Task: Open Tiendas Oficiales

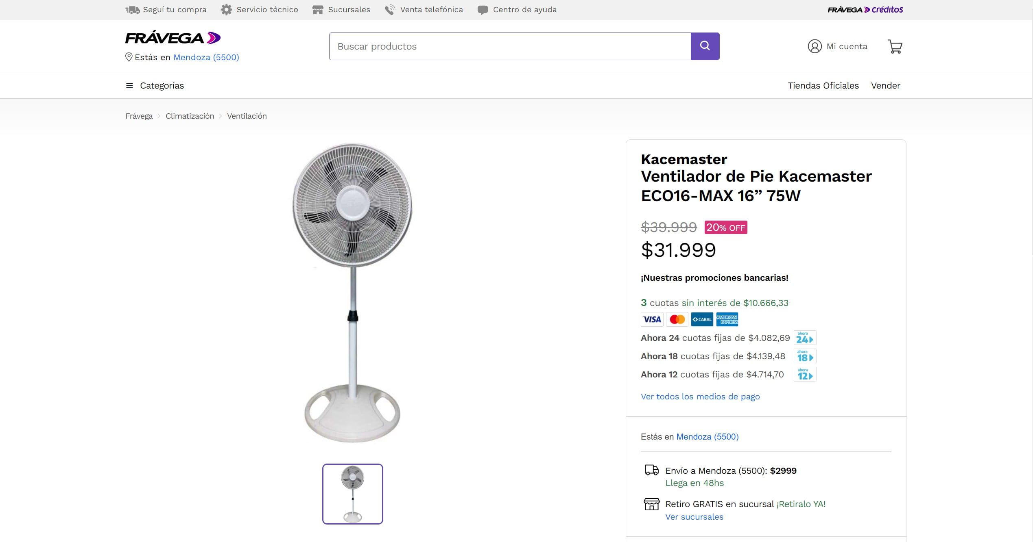Action: pos(823,85)
